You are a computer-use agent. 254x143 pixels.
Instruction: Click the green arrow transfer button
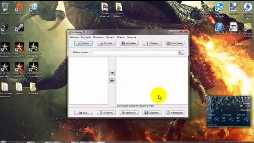point(112,80)
